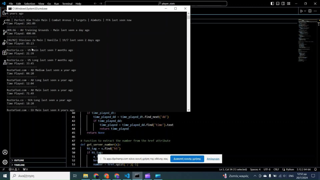This screenshot has width=320, height=180.
Task: Open the Run menu
Action: pos(57,4)
